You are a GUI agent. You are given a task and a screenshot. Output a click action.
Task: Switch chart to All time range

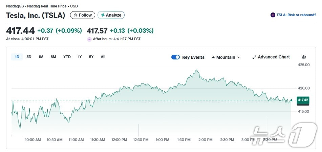[103, 57]
